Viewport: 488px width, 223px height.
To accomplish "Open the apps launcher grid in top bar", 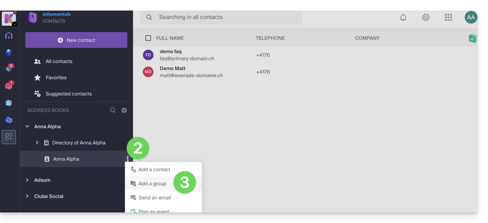I will click(x=448, y=17).
